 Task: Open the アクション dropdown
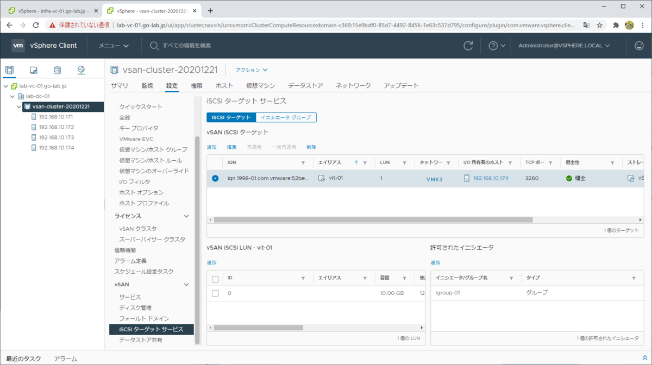pos(252,70)
